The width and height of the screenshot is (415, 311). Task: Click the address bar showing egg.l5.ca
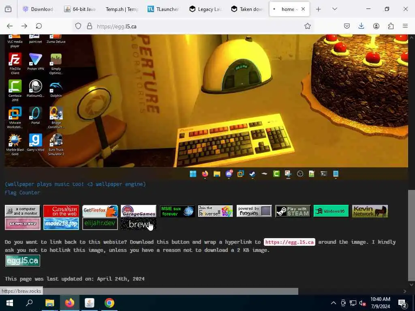click(x=193, y=26)
